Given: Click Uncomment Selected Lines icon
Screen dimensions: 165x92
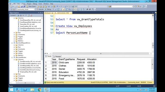Looking at the screenshot, I should click(84, 9).
